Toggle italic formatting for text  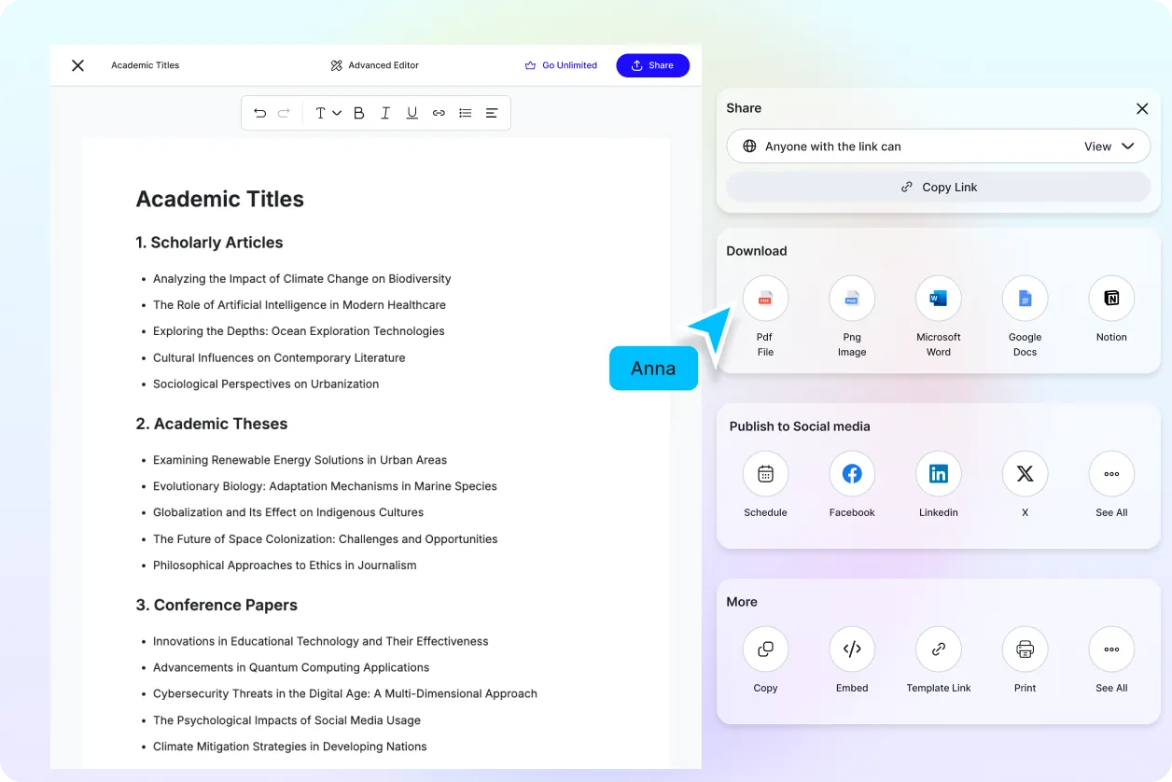coord(385,112)
